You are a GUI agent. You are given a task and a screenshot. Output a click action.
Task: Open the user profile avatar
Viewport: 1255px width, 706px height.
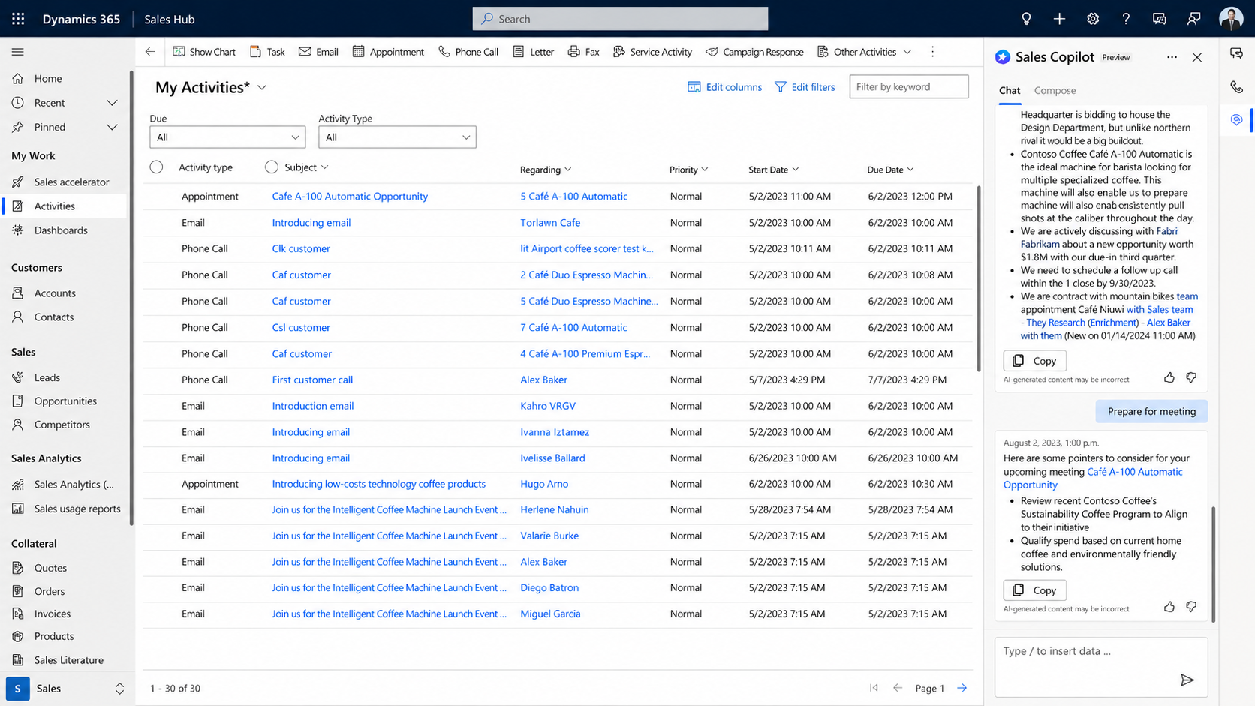pyautogui.click(x=1231, y=19)
